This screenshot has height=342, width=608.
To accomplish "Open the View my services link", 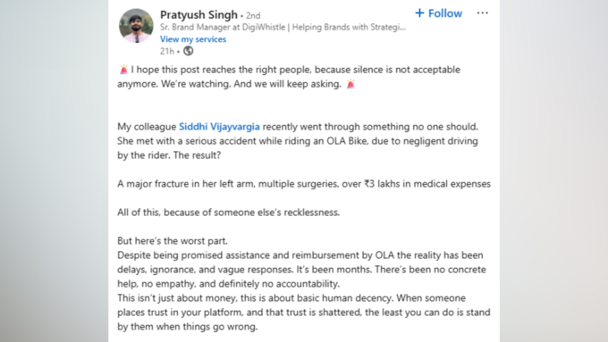I will point(193,39).
